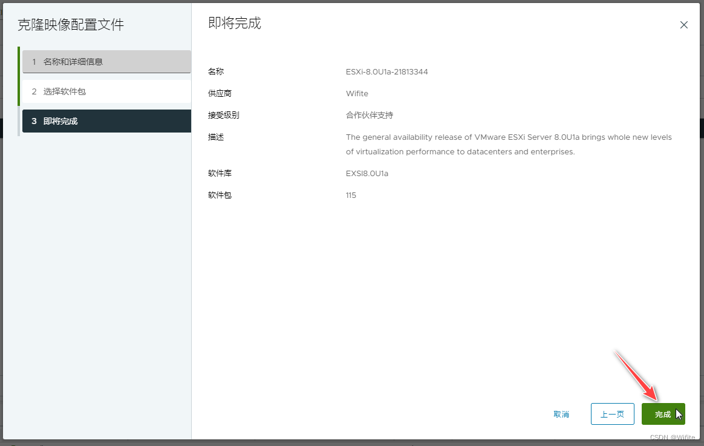Click the software depot value EXSI8.0U1a
Image resolution: width=704 pixels, height=446 pixels.
click(x=367, y=173)
